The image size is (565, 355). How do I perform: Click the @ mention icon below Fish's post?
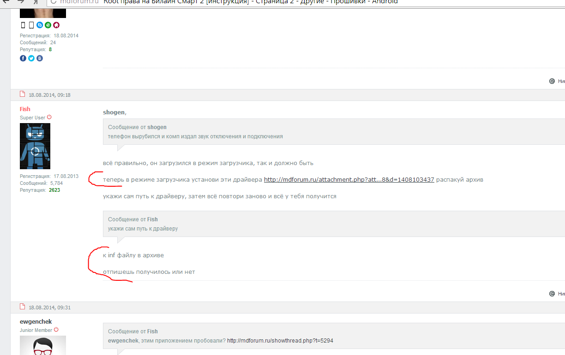click(x=552, y=293)
